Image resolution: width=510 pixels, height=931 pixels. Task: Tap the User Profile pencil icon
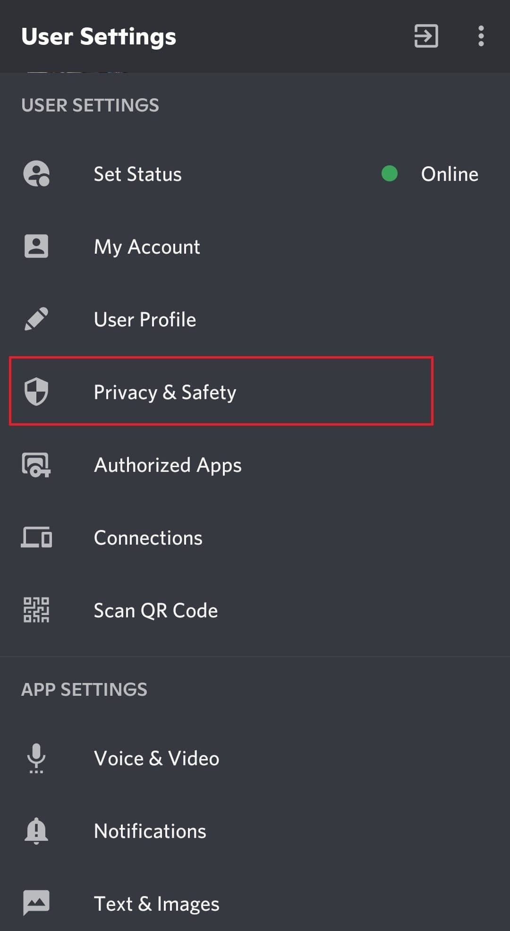tap(36, 318)
